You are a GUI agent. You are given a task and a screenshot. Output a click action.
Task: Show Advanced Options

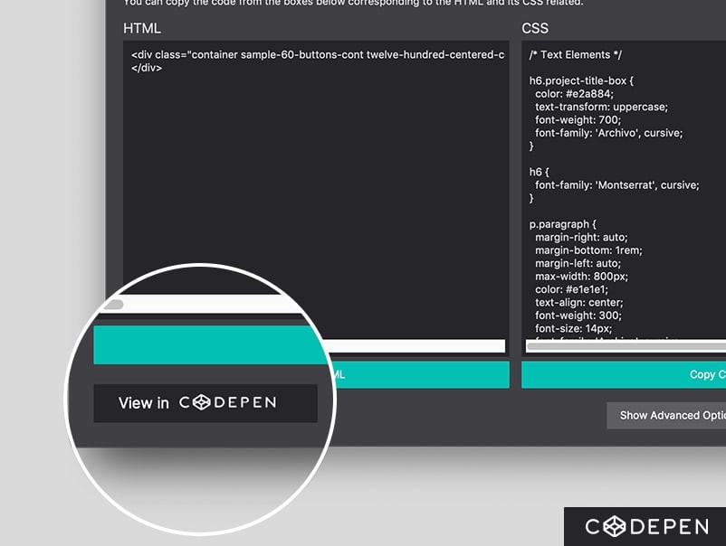[670, 415]
